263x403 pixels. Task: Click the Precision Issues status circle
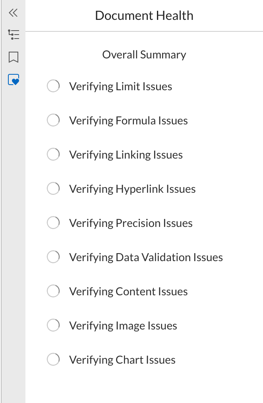pyautogui.click(x=53, y=223)
